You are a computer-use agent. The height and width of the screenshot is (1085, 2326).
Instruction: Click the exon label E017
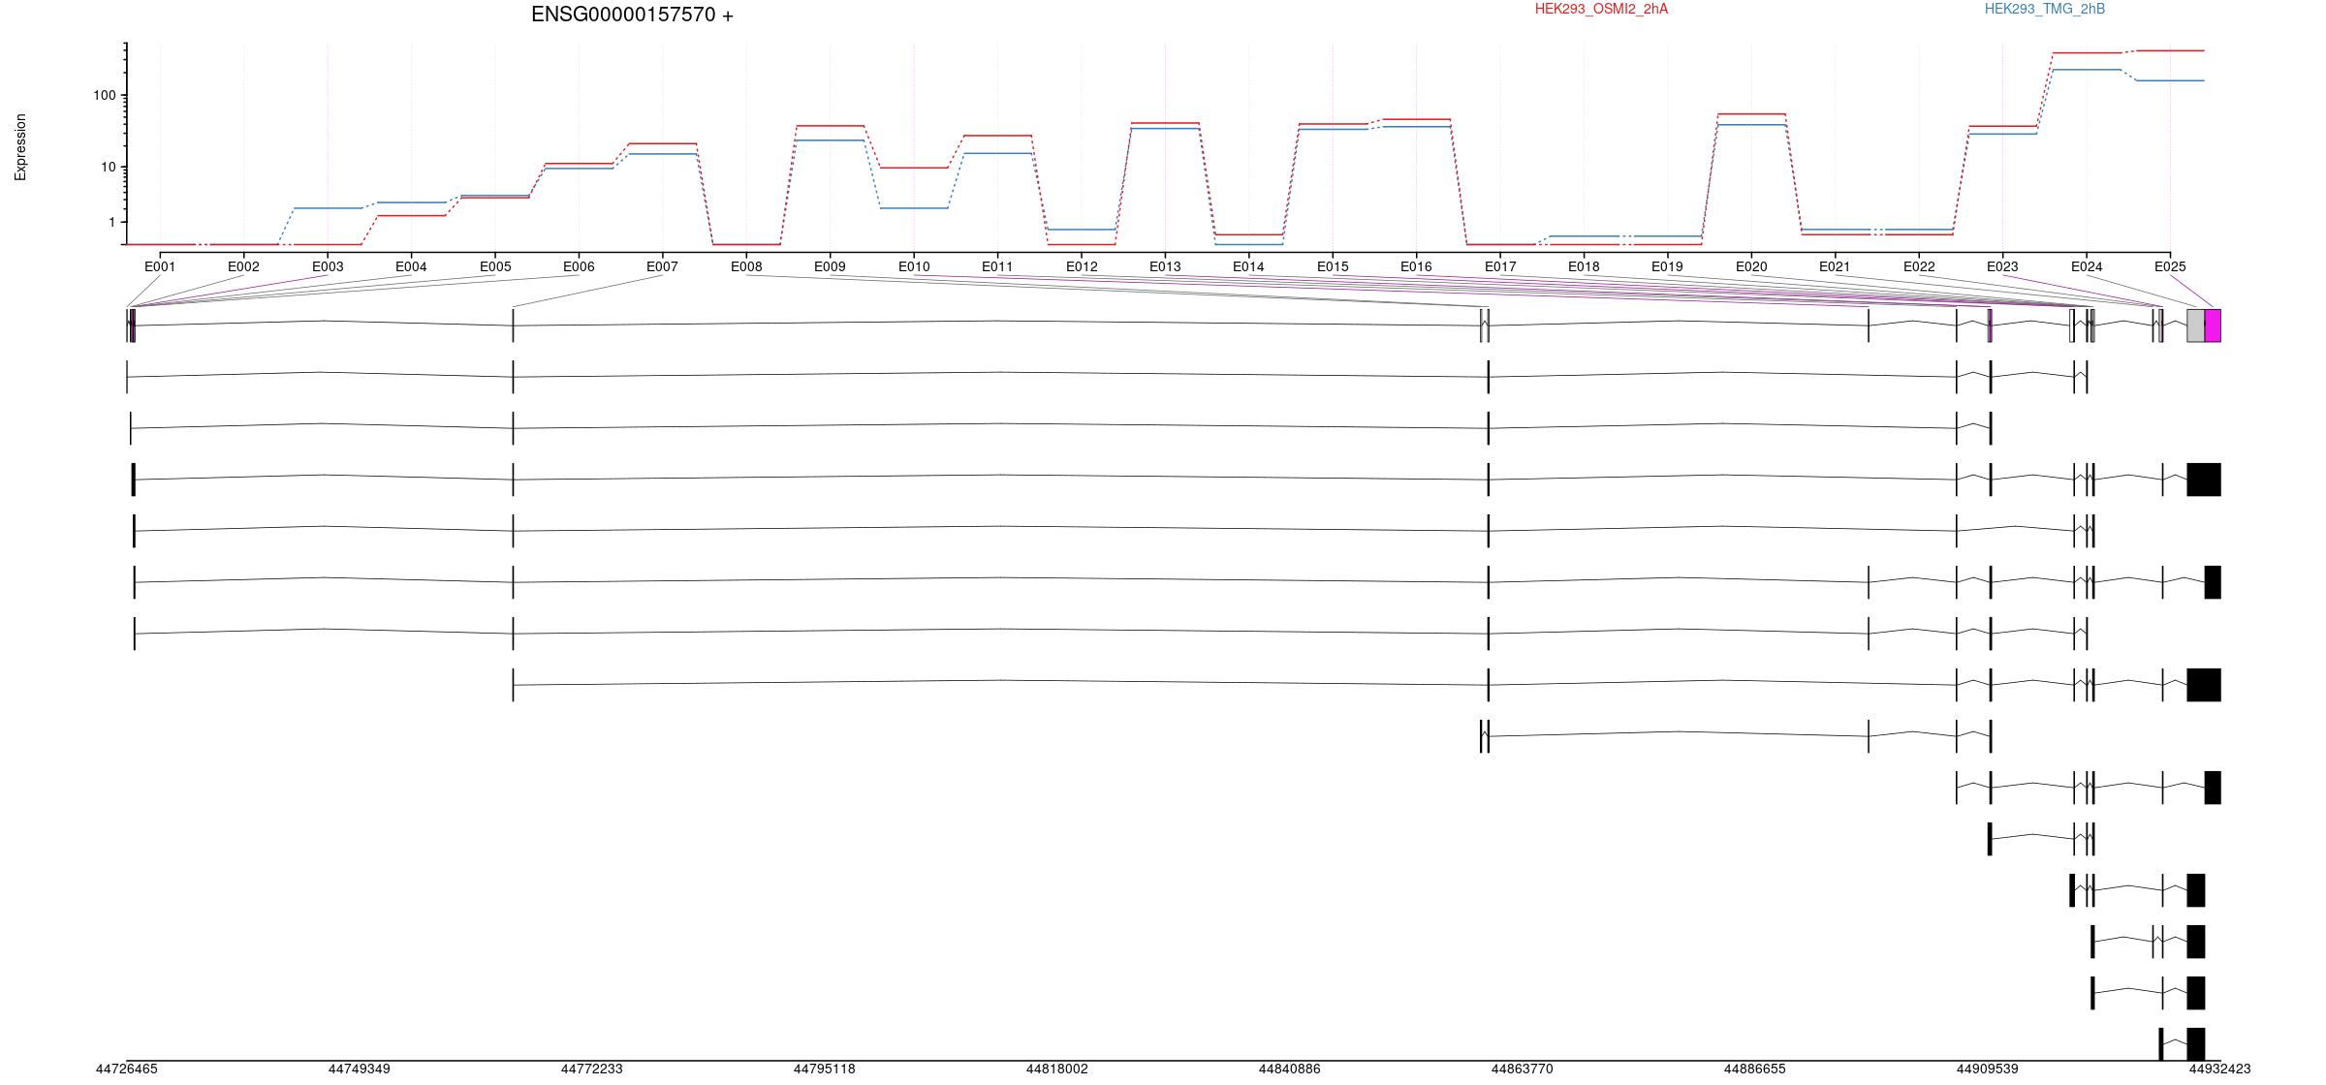coord(1500,266)
